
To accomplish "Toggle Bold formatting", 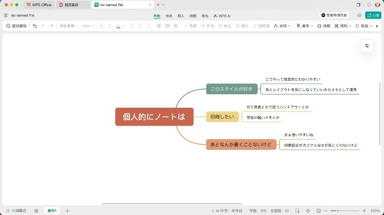I will [x=101, y=26].
